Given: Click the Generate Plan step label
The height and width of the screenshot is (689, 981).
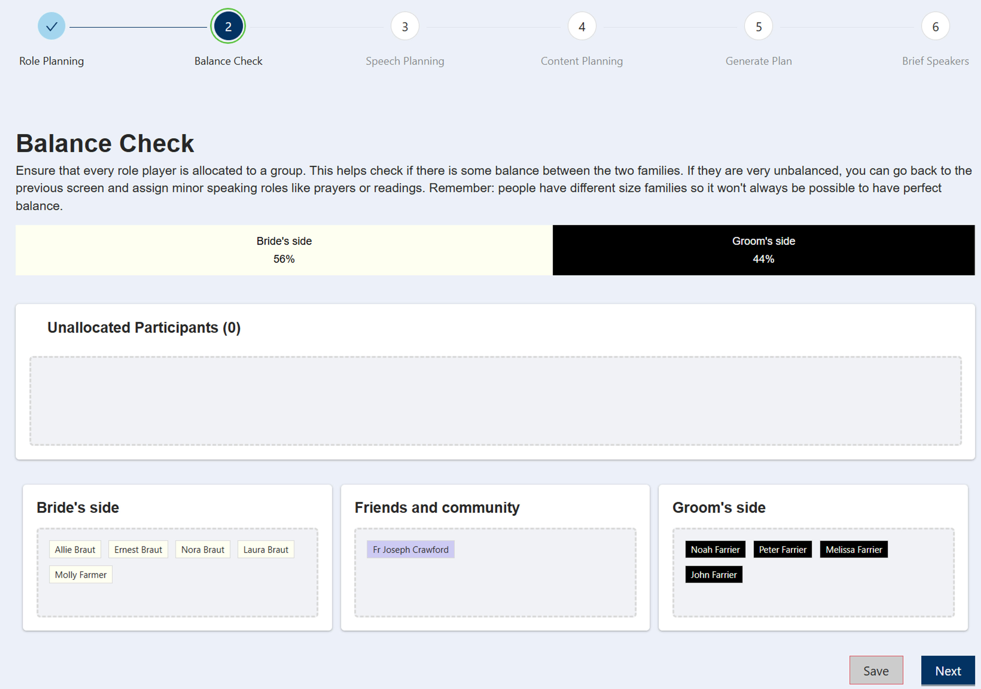Looking at the screenshot, I should pyautogui.click(x=759, y=61).
